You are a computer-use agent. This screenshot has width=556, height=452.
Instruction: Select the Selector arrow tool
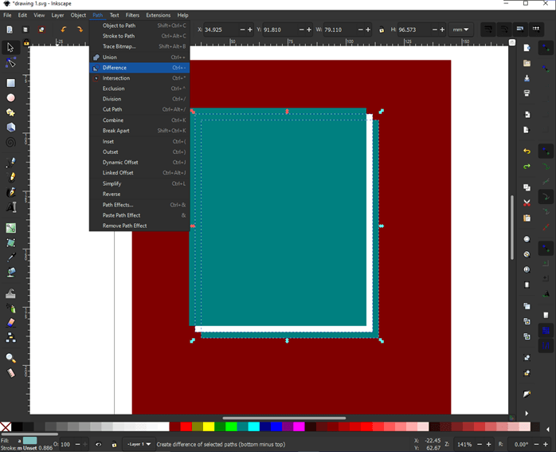(x=10, y=48)
